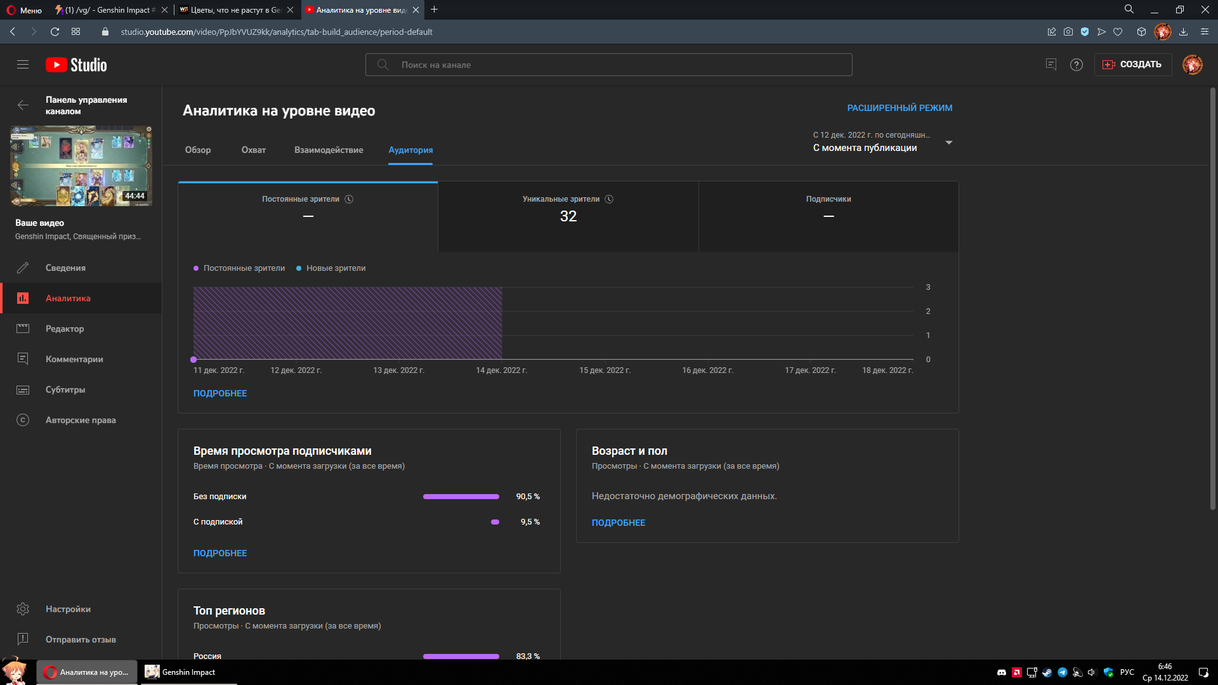Click РАСШИРЕННЫЙ РЕЖИМ link
Image resolution: width=1218 pixels, height=685 pixels.
899,108
